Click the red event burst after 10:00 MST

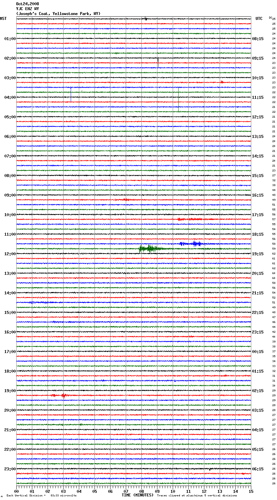[191, 219]
